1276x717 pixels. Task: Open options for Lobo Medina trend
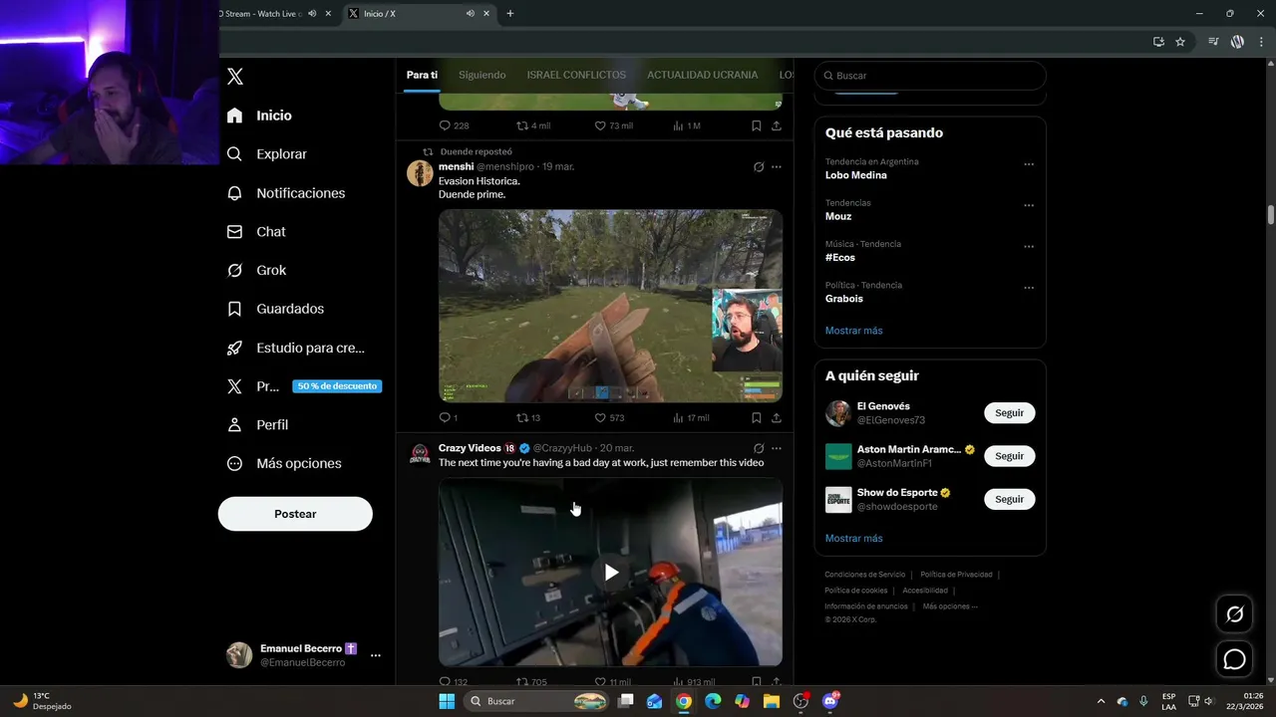click(x=1029, y=164)
